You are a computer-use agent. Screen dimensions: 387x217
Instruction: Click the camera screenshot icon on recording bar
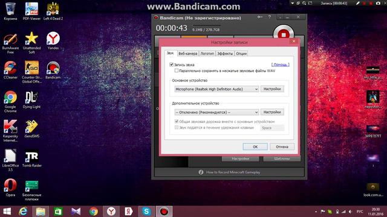coord(378,3)
